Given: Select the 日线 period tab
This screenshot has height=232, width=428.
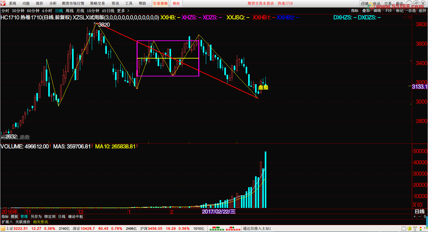Looking at the screenshot, I should [59, 11].
